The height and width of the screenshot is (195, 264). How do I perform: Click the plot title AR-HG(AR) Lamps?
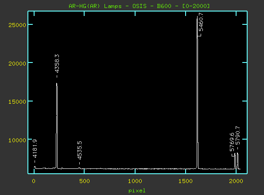pyautogui.click(x=95, y=6)
